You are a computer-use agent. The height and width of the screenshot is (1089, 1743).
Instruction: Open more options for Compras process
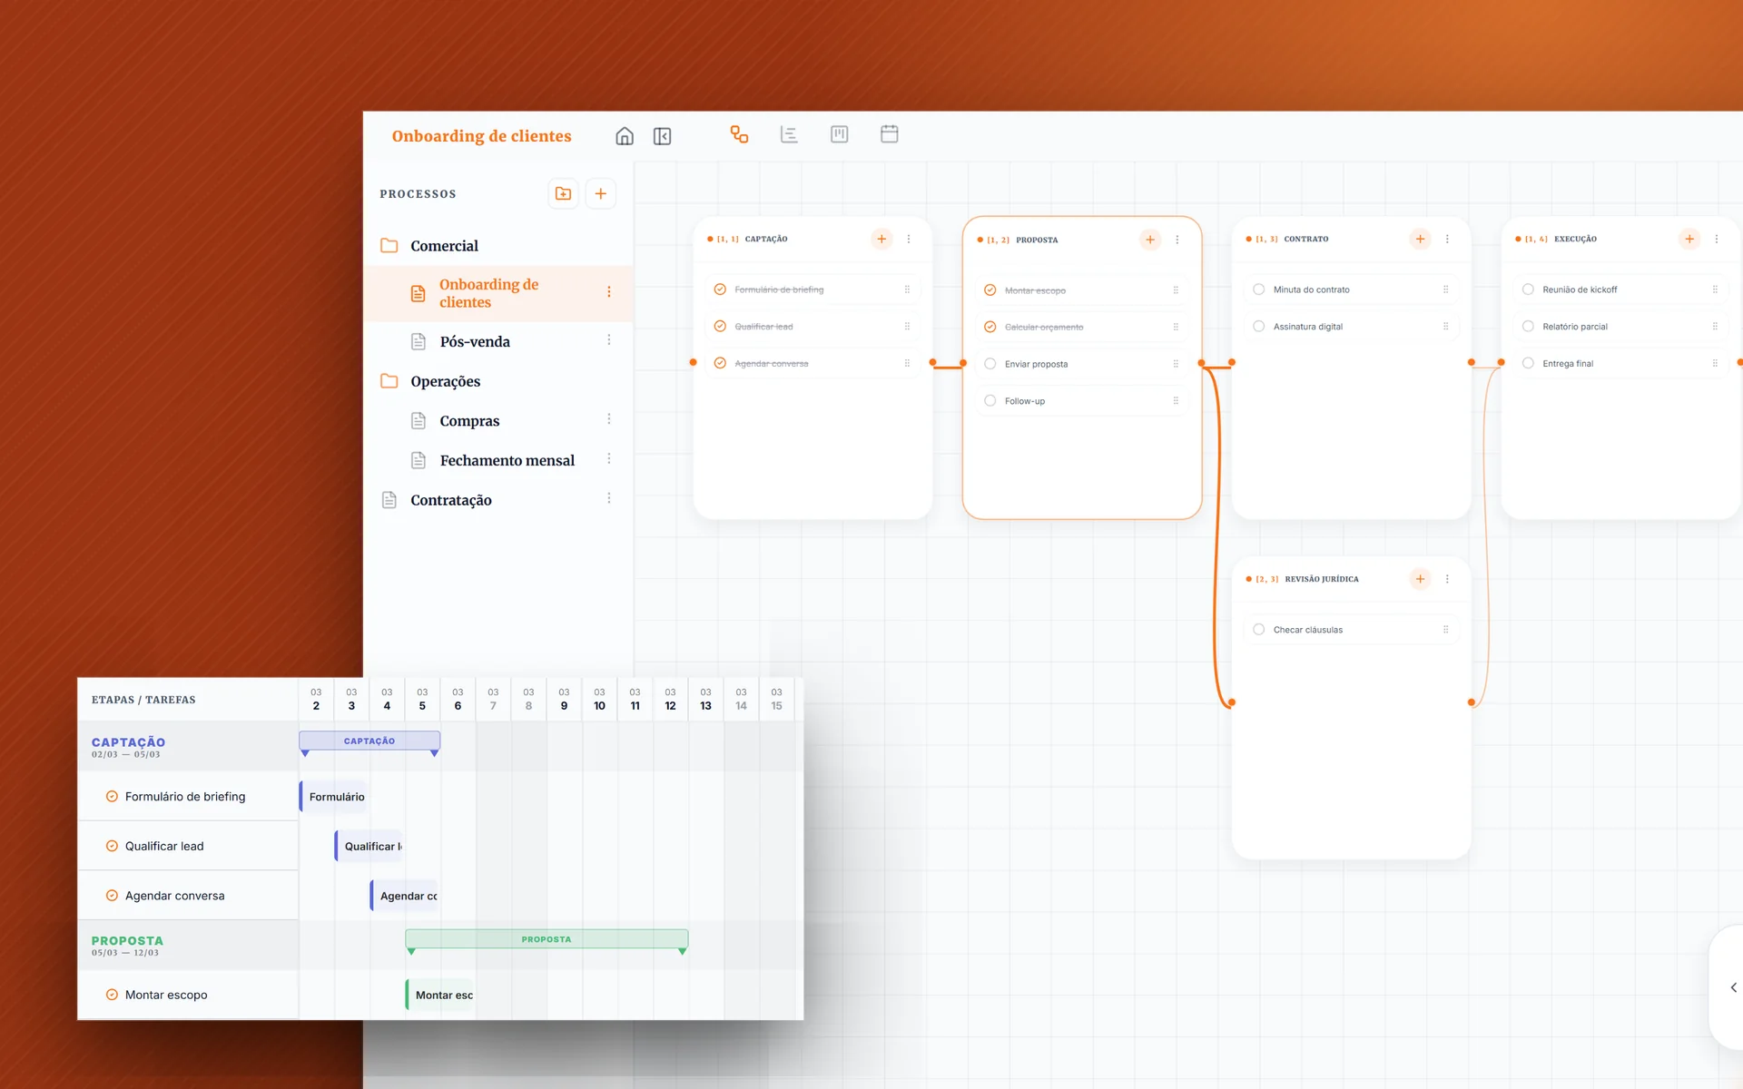pos(609,419)
